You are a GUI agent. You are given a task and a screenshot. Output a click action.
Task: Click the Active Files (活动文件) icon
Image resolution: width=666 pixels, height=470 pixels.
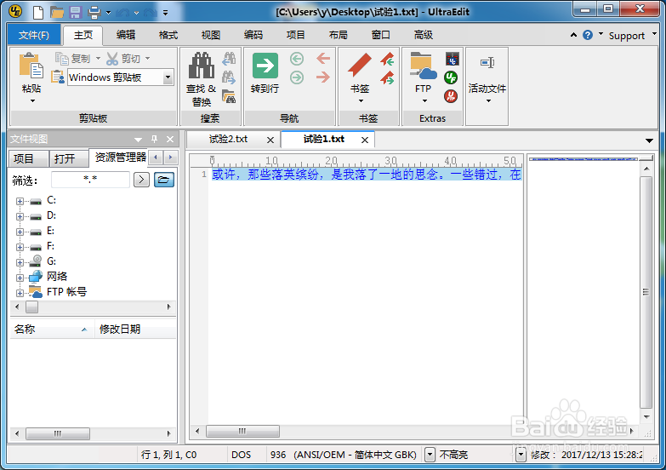click(487, 63)
